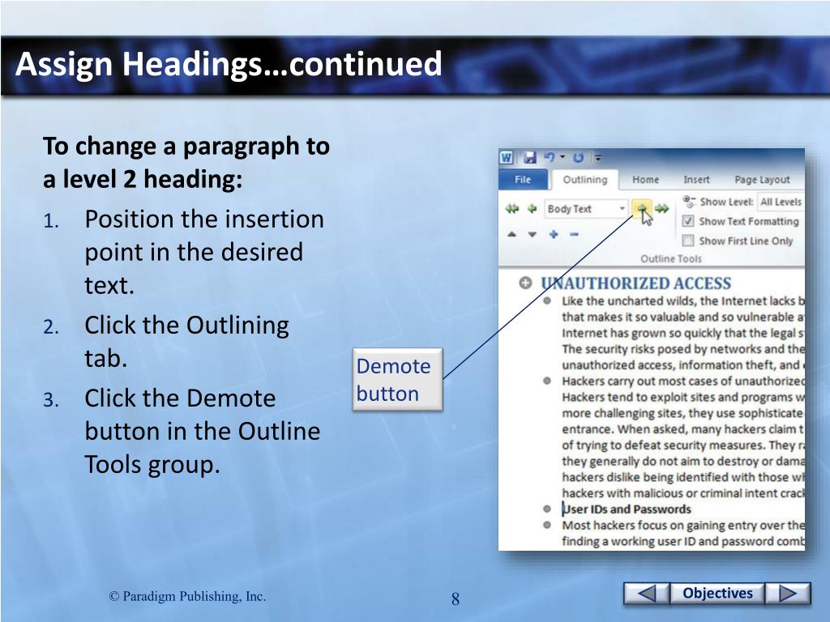Click the line 'Hackers carry out most cases'

[682, 381]
